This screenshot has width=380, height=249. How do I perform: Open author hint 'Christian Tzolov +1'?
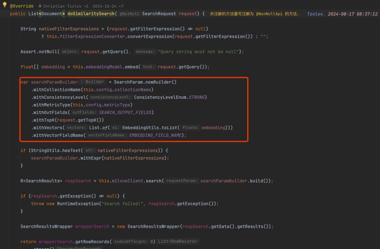pos(66,6)
